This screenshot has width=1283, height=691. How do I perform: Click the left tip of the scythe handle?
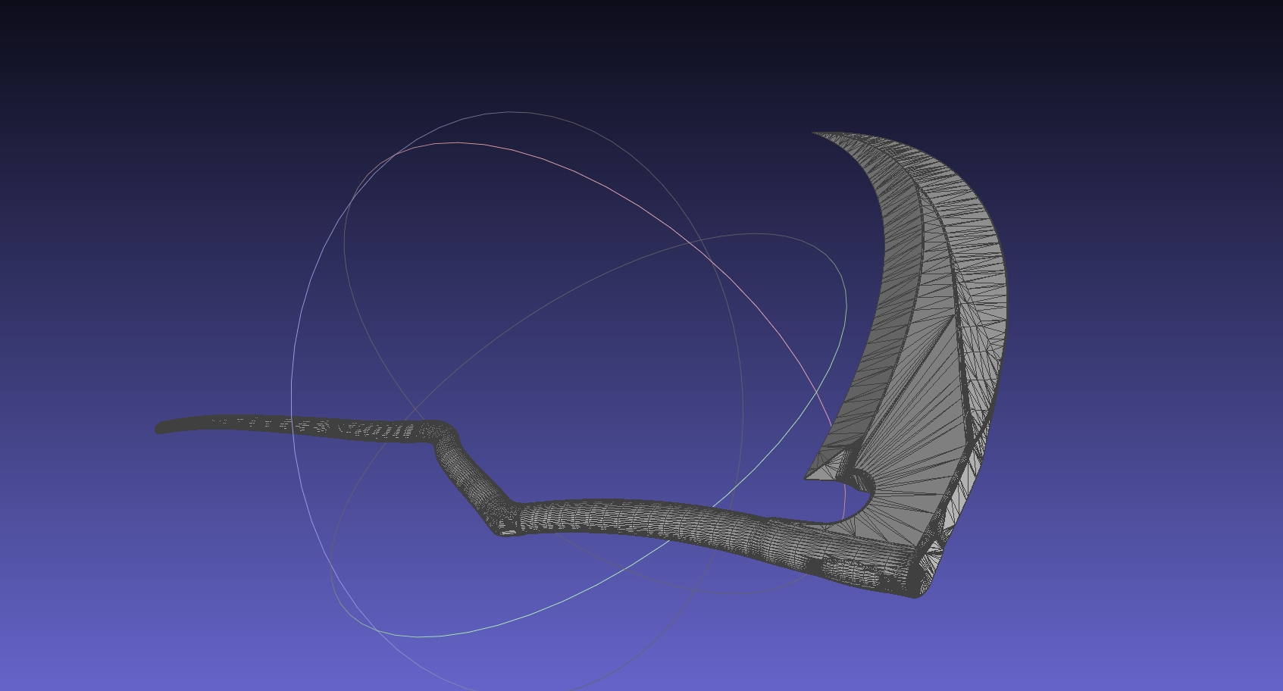point(159,428)
